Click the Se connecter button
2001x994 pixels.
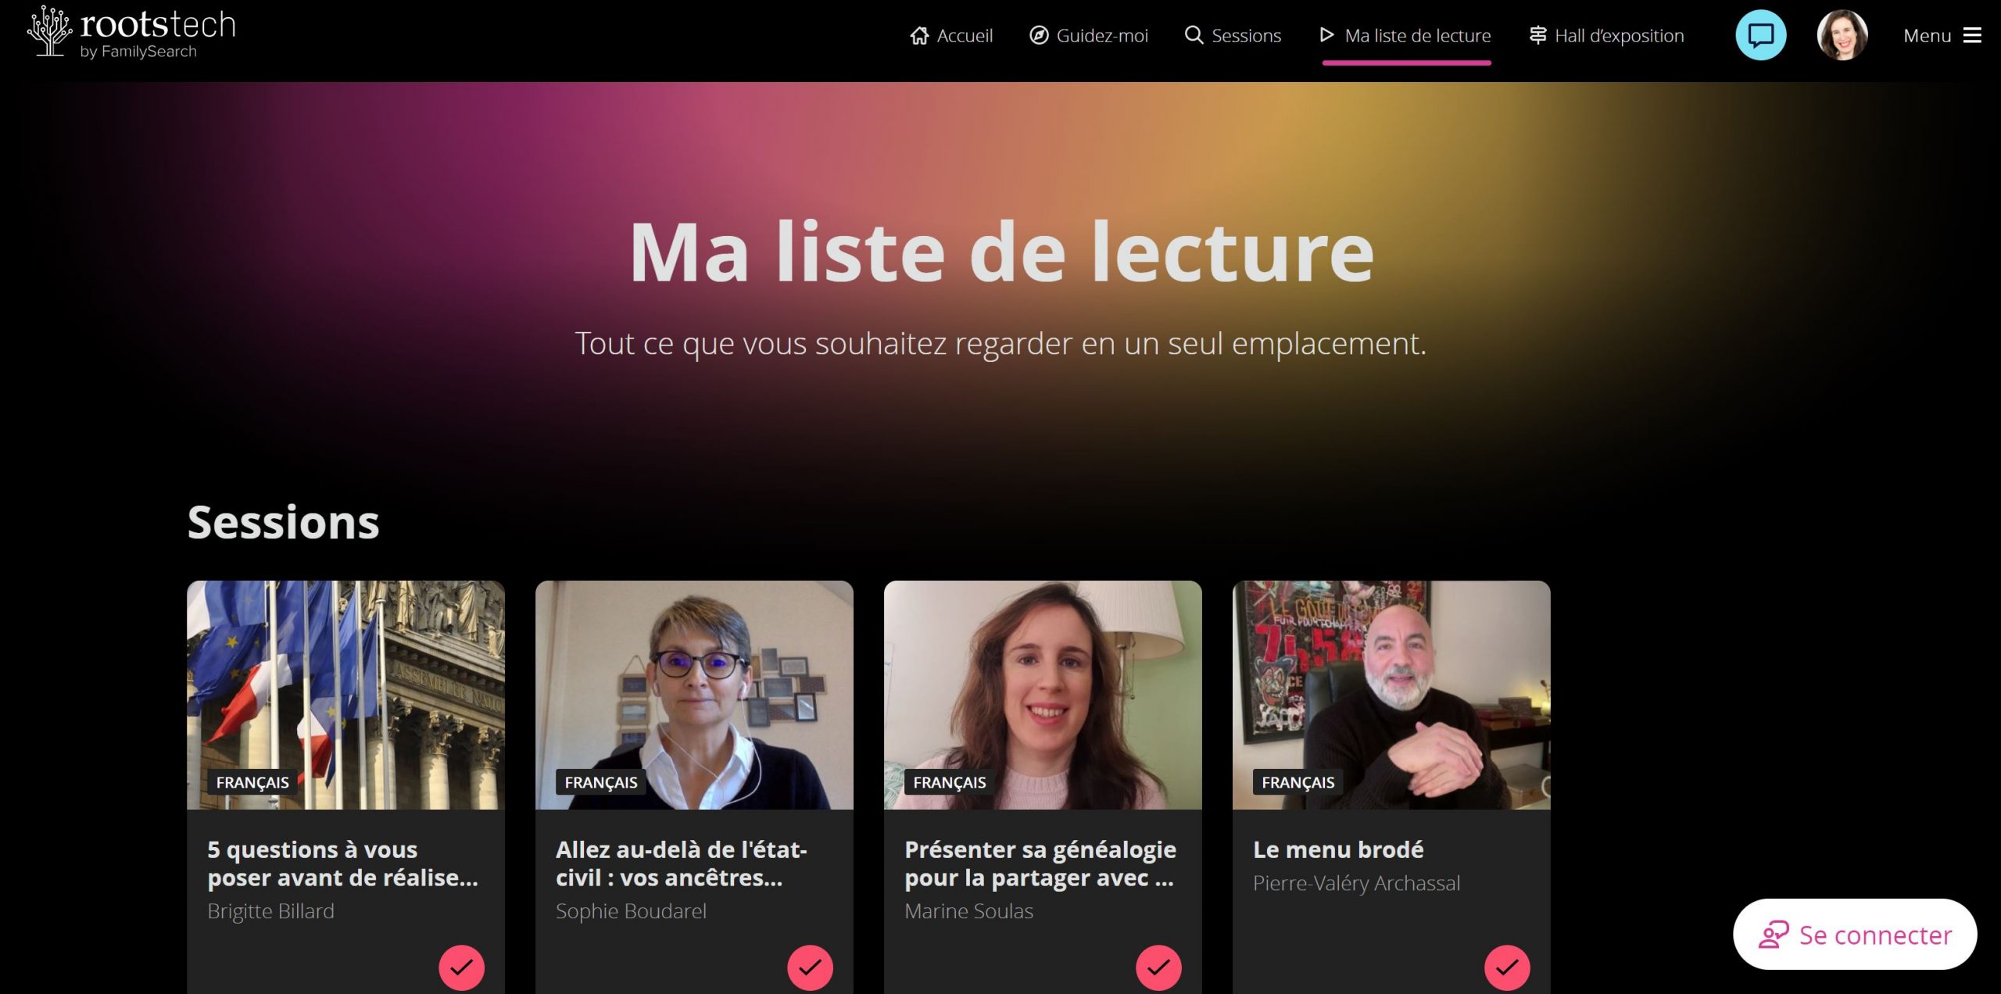1855,935
